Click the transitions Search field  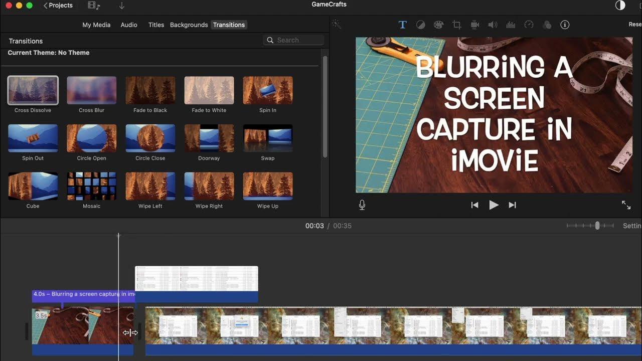coord(293,40)
